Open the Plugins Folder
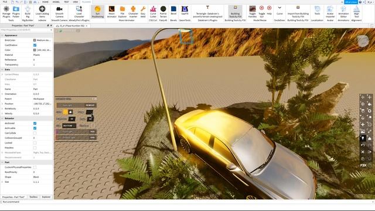This screenshot has height=211, width=375. click(x=16, y=12)
